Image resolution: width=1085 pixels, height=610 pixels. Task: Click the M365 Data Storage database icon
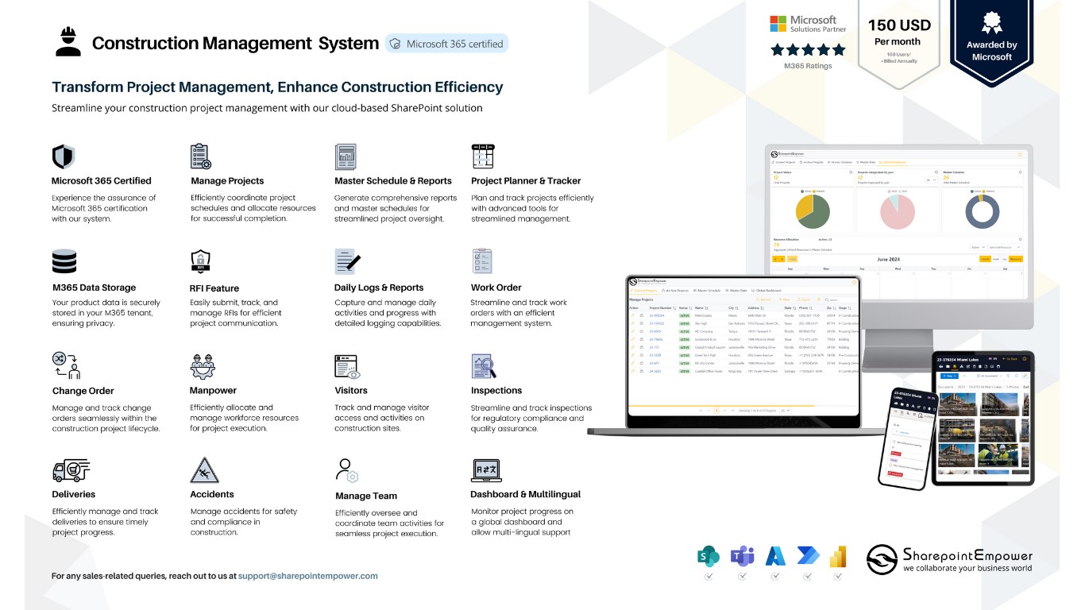[x=64, y=261]
